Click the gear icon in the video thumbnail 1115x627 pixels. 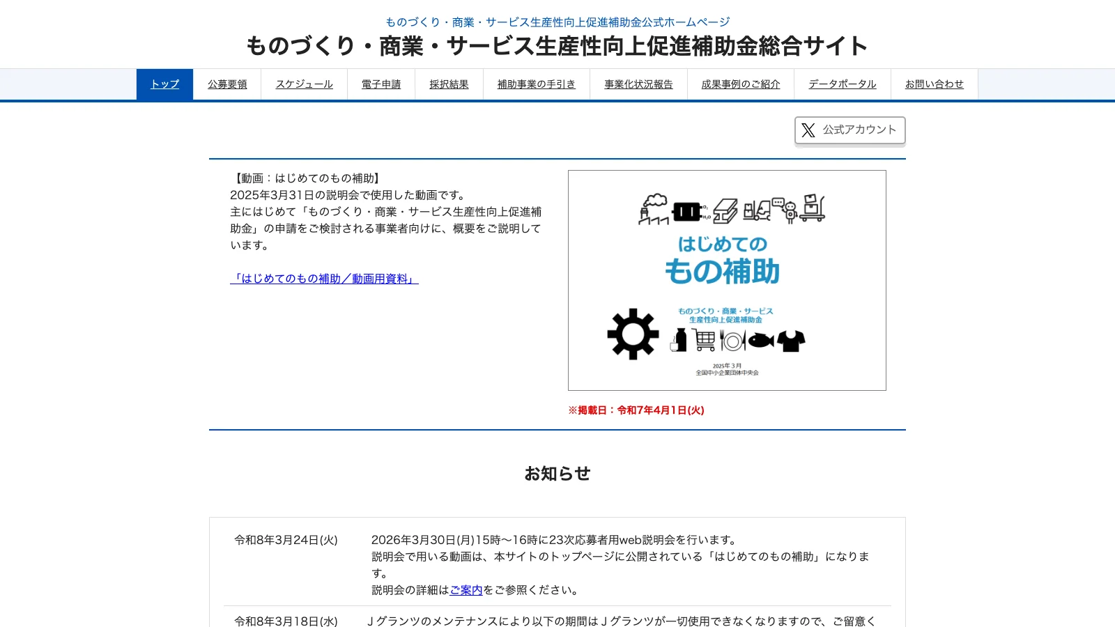point(633,333)
